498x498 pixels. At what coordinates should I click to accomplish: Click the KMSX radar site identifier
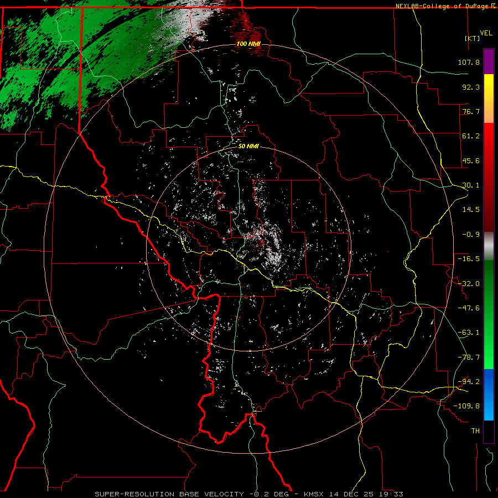coord(314,494)
